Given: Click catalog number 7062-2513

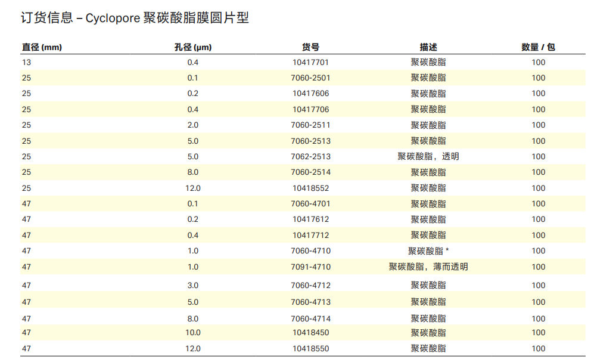Looking at the screenshot, I should (310, 157).
